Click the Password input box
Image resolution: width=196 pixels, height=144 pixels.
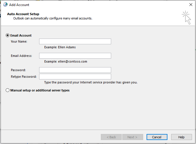tap(75, 70)
